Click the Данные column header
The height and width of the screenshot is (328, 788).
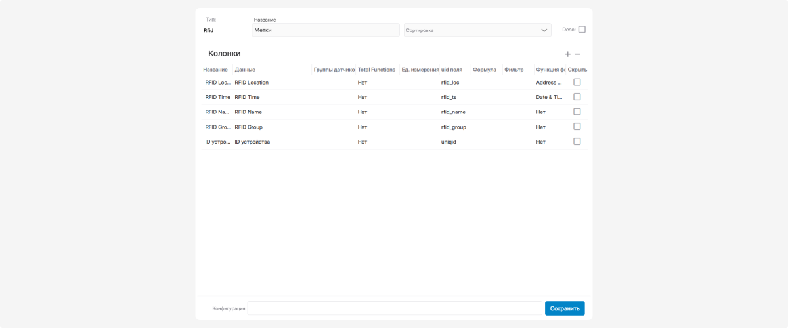click(245, 70)
